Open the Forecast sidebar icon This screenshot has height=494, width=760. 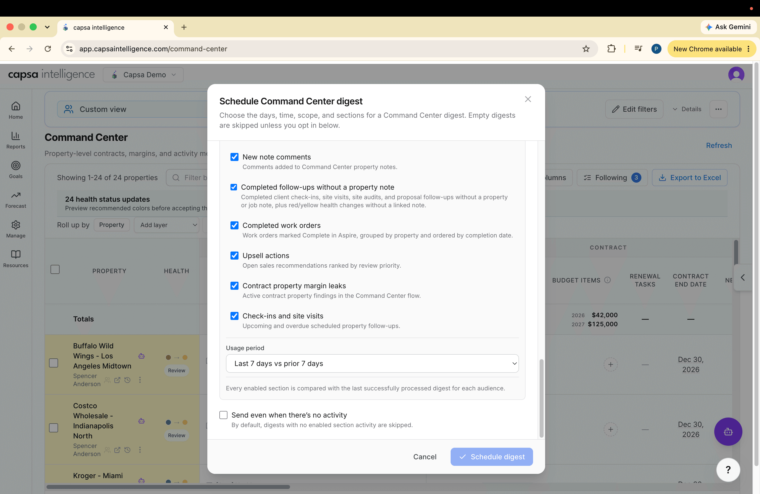click(x=16, y=199)
